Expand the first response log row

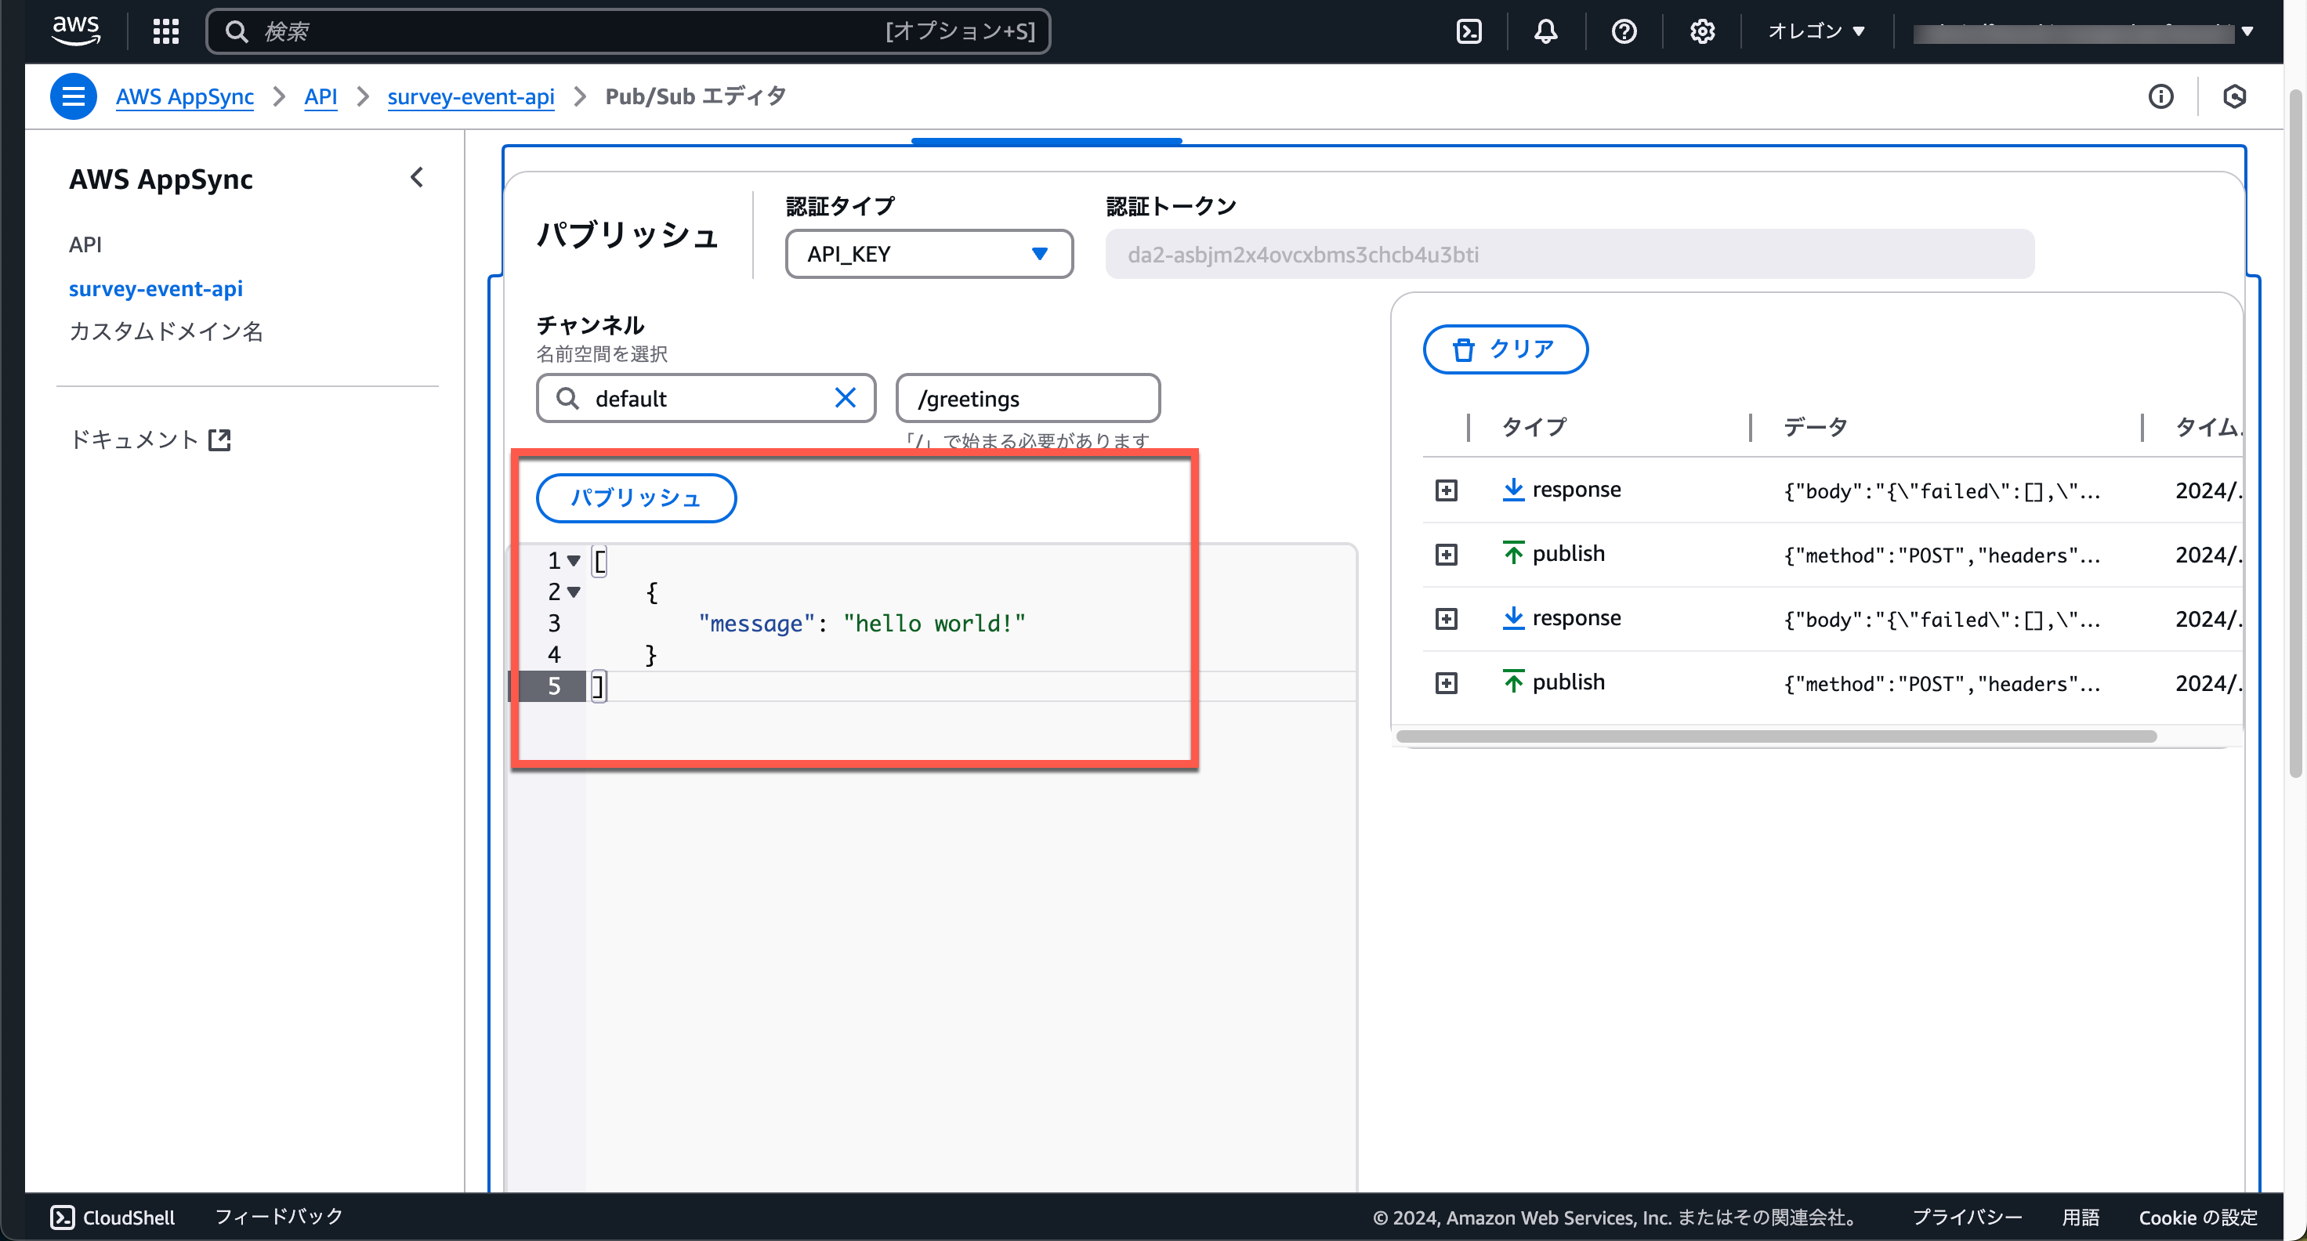pyautogui.click(x=1447, y=490)
